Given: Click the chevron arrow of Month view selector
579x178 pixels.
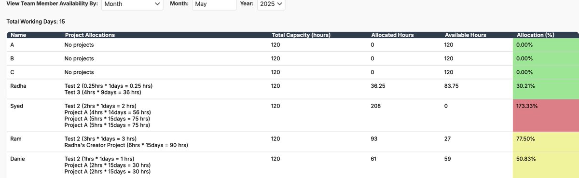Looking at the screenshot, I should 156,4.
